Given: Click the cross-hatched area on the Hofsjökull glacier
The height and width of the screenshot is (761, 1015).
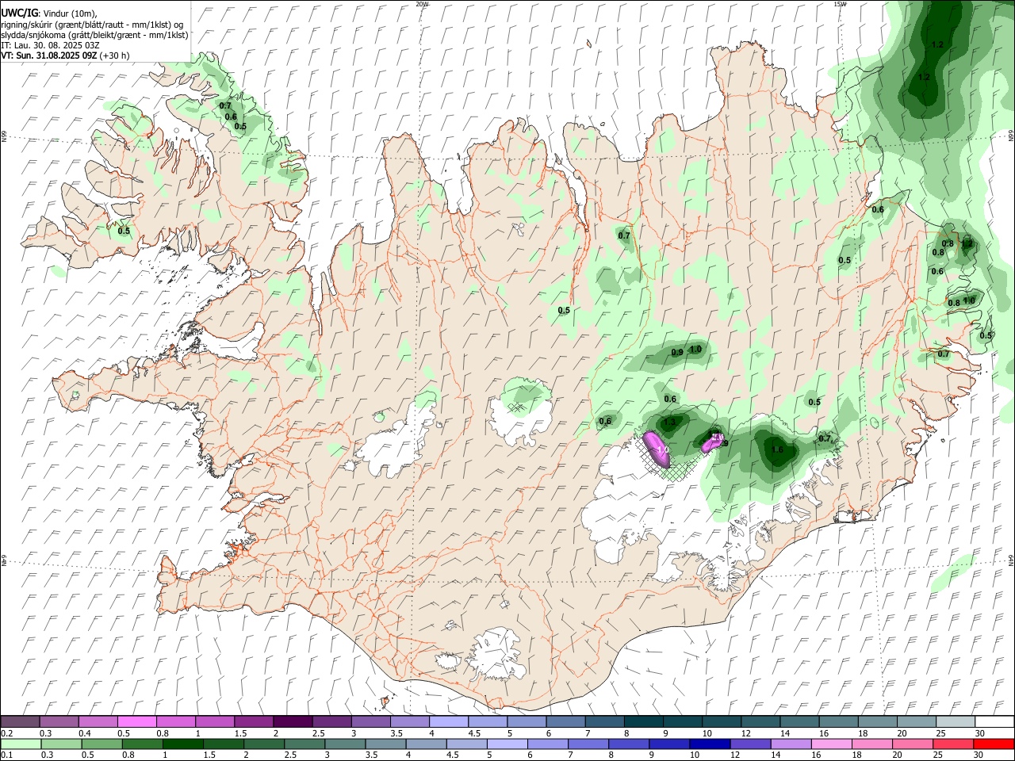Looking at the screenshot, I should tap(516, 407).
